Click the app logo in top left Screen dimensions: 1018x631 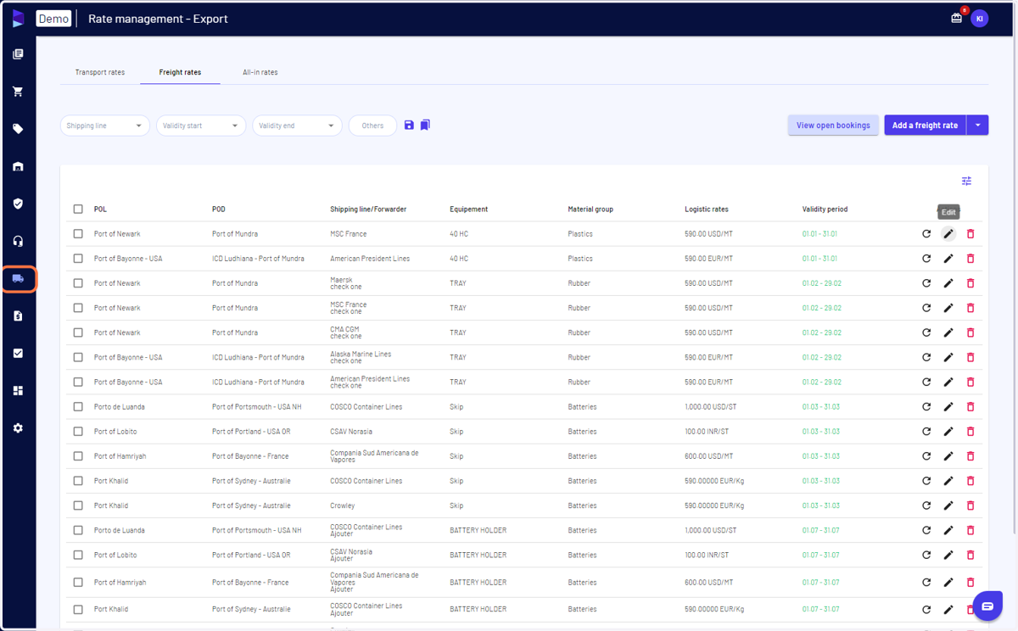point(18,19)
